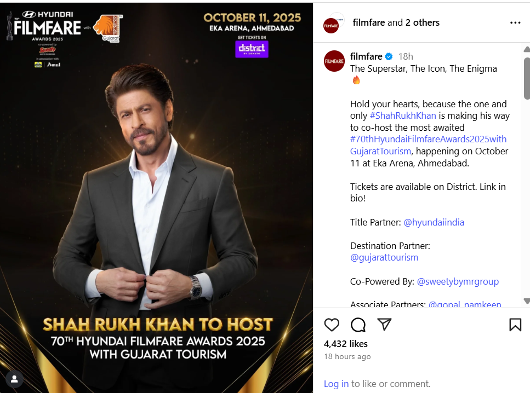Click the caption scrollbar down arrow
Viewport: 530px width, 393px height.
[x=527, y=300]
